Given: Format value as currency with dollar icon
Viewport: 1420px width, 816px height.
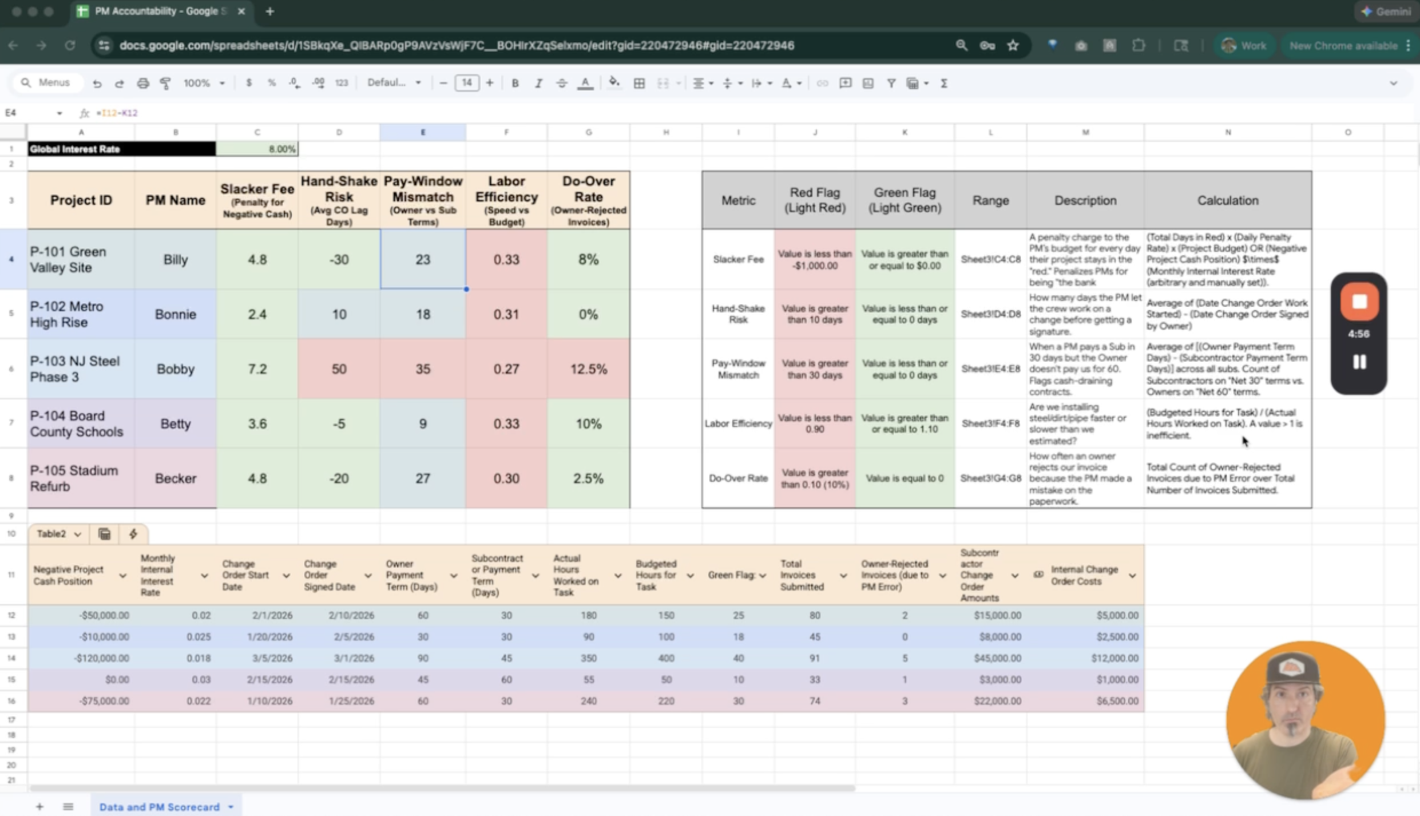Looking at the screenshot, I should (x=249, y=83).
